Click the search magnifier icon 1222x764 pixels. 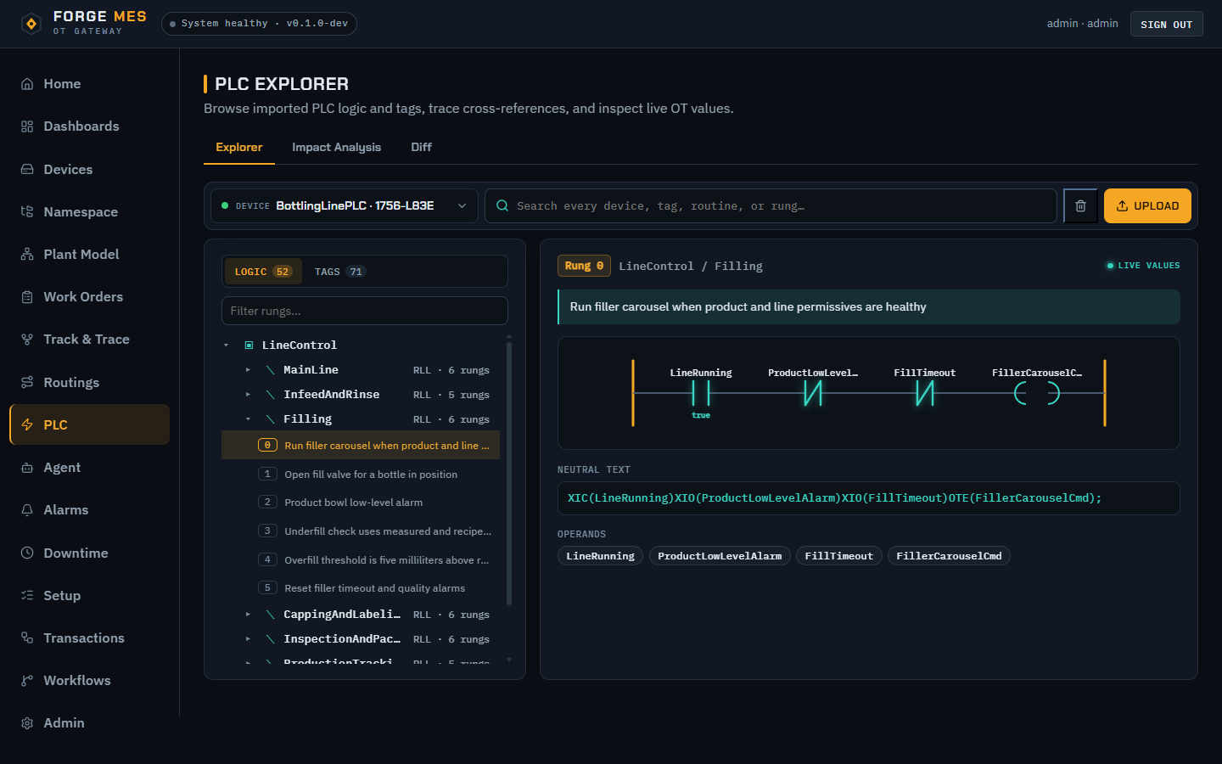(502, 206)
